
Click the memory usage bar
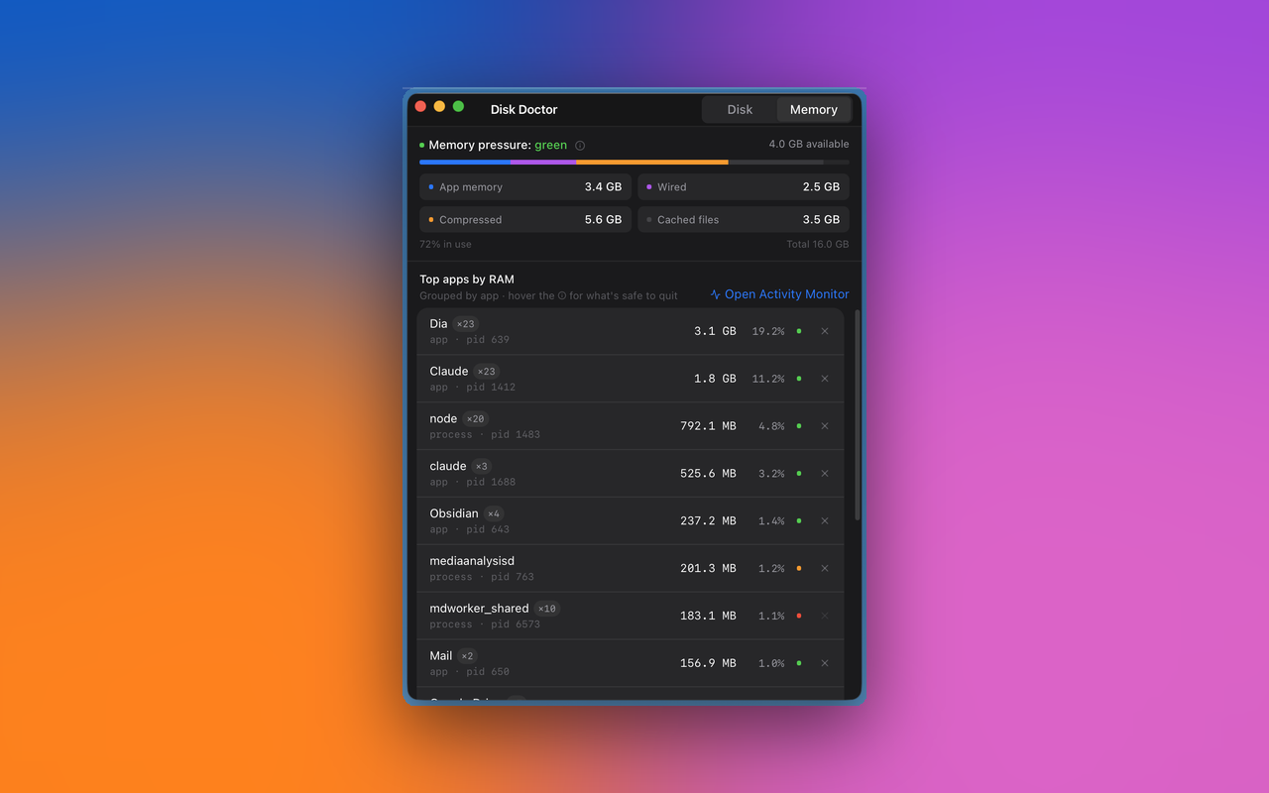634,162
